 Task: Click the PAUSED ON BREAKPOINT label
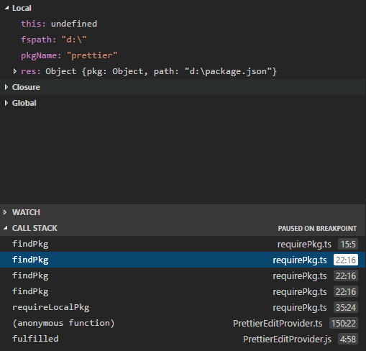(x=317, y=228)
